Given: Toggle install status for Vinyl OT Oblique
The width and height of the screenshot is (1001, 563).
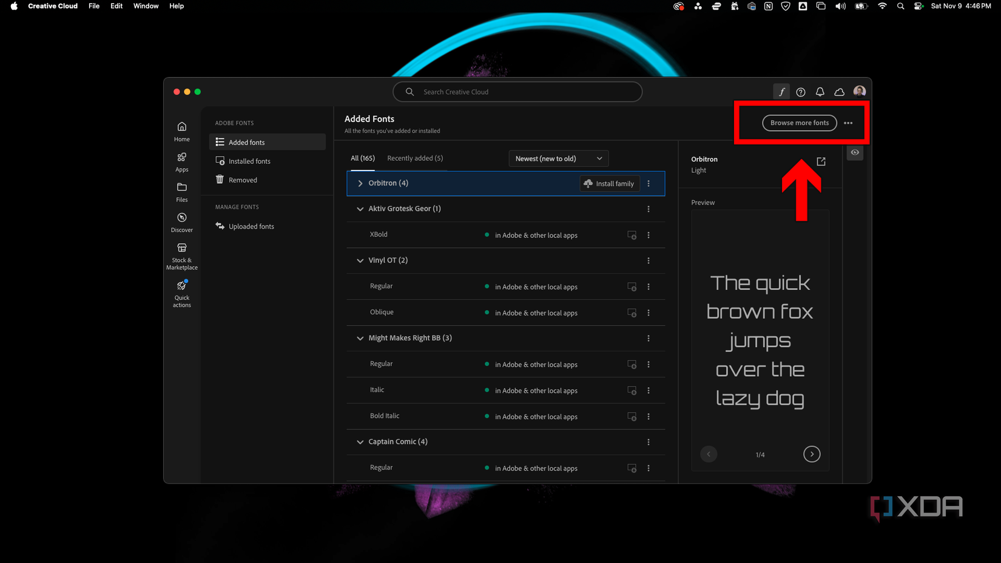Looking at the screenshot, I should click(632, 312).
